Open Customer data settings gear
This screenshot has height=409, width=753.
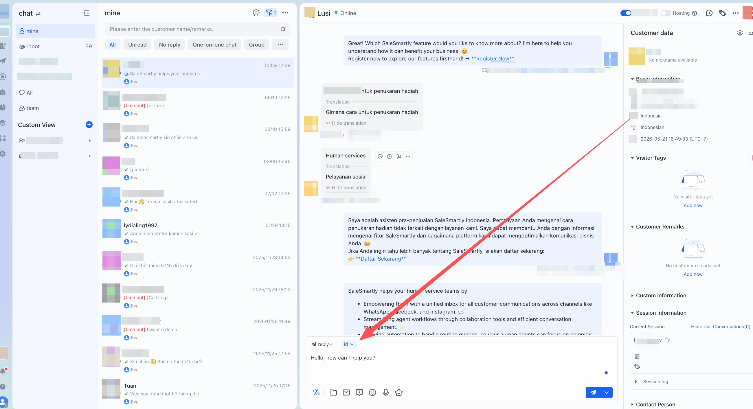pyautogui.click(x=740, y=33)
